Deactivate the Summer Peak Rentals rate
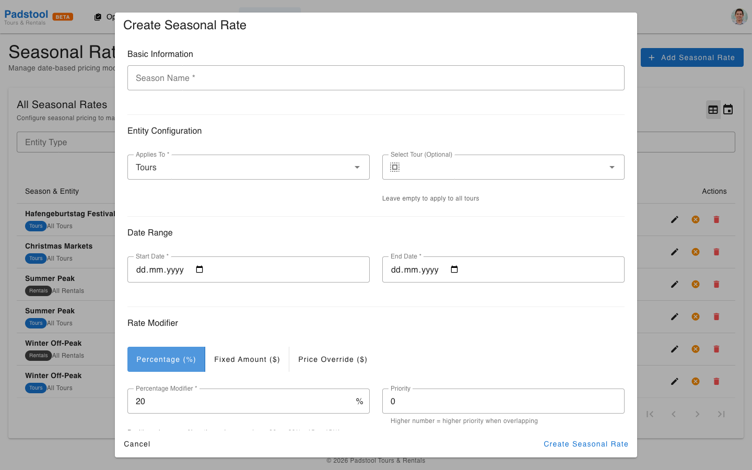The width and height of the screenshot is (752, 470). [x=696, y=284]
